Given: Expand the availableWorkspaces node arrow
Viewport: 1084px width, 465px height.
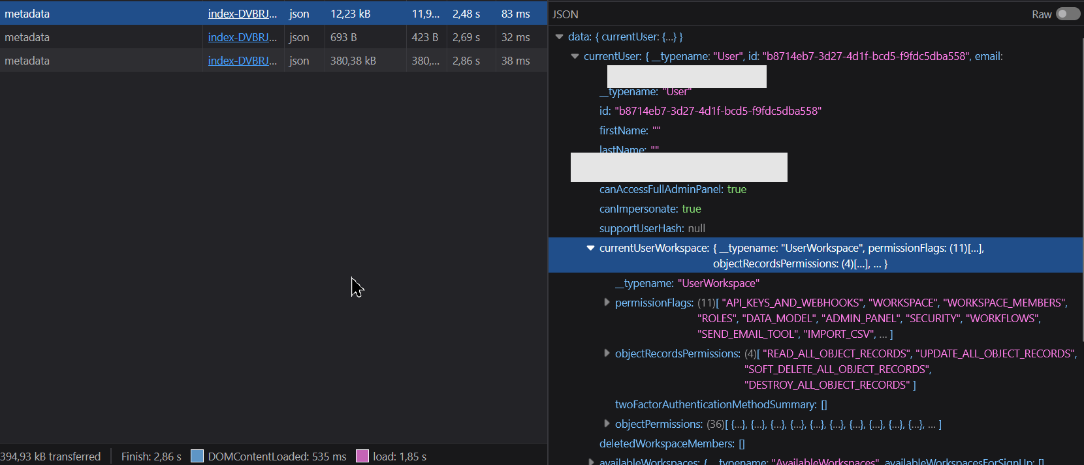Looking at the screenshot, I should click(591, 462).
